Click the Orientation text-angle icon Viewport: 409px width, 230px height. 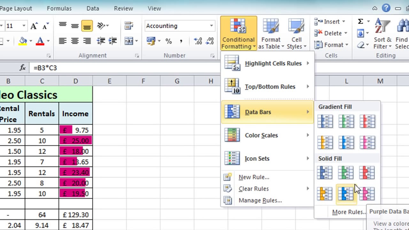[x=101, y=26]
